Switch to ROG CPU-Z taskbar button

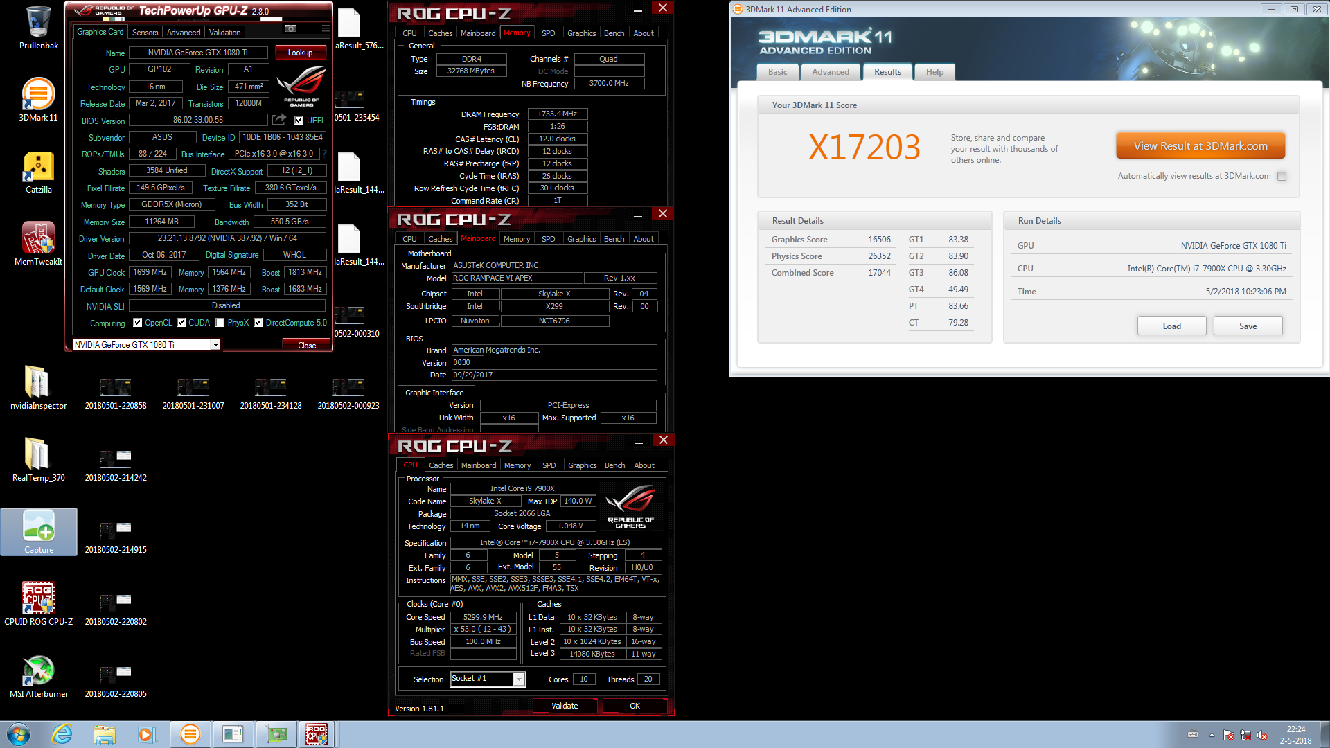coord(317,734)
